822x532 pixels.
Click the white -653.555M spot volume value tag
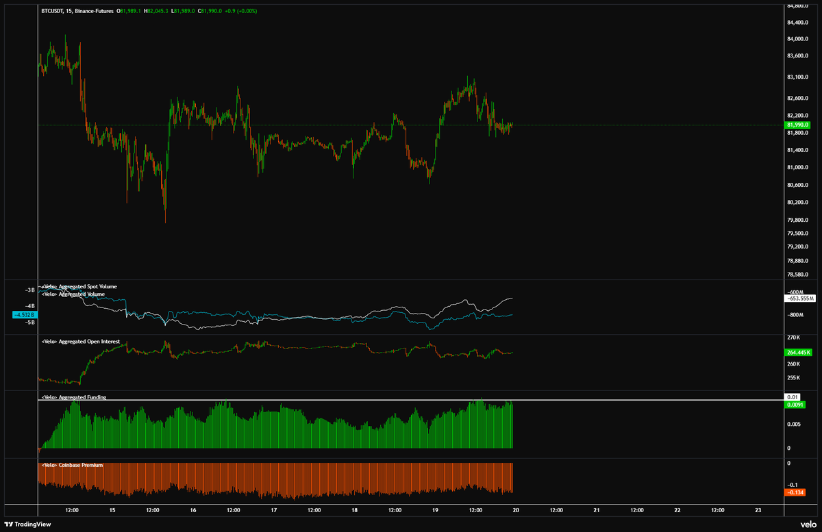(799, 299)
